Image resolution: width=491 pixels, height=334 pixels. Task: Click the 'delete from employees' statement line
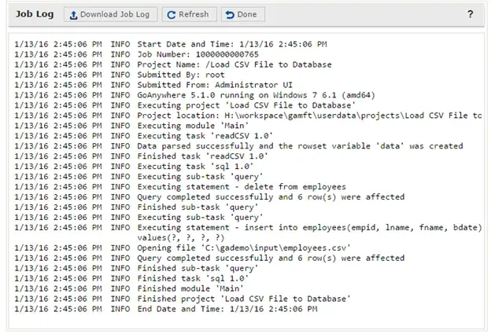[242, 187]
